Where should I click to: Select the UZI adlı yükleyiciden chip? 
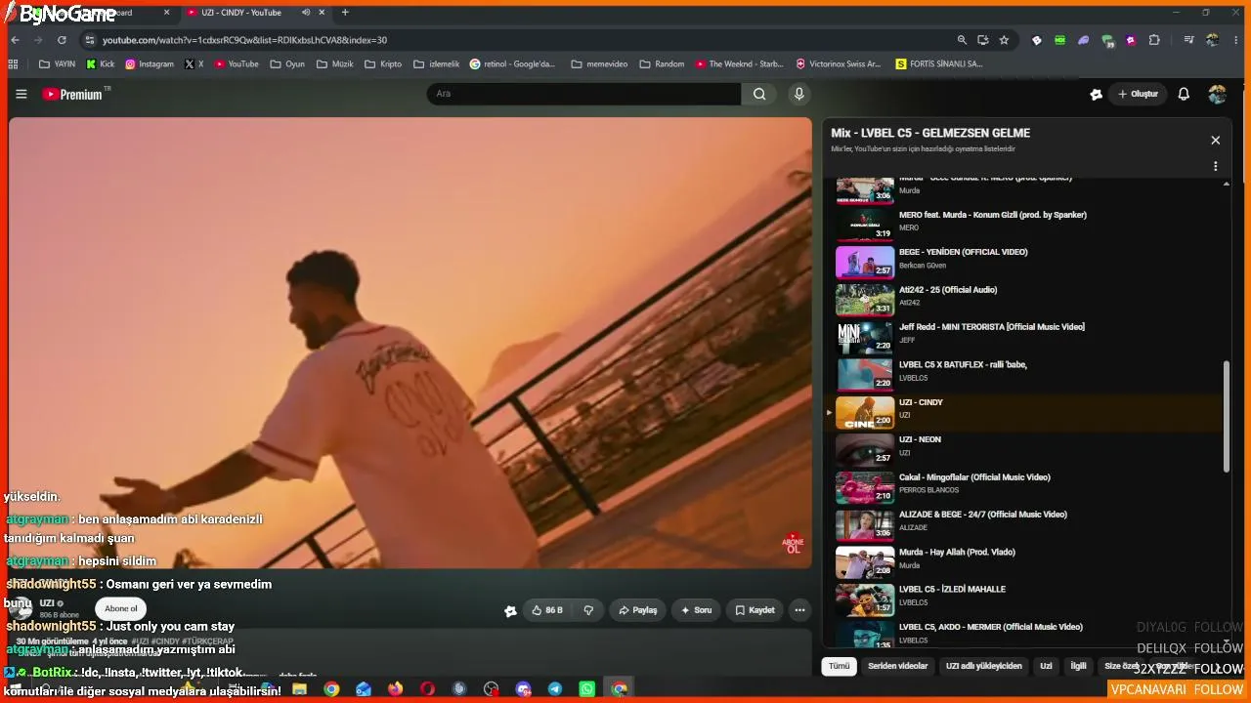click(x=983, y=666)
